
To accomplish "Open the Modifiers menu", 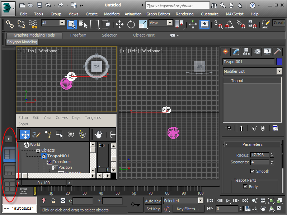I will click(x=112, y=14).
